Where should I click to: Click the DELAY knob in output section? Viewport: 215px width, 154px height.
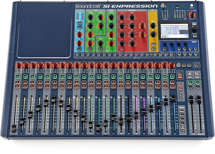coord(153,26)
